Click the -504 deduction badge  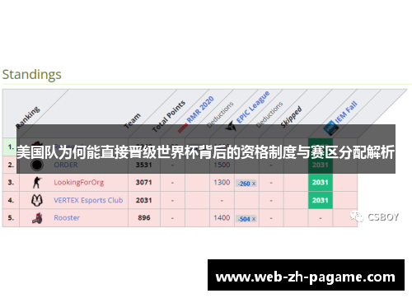tap(246, 219)
